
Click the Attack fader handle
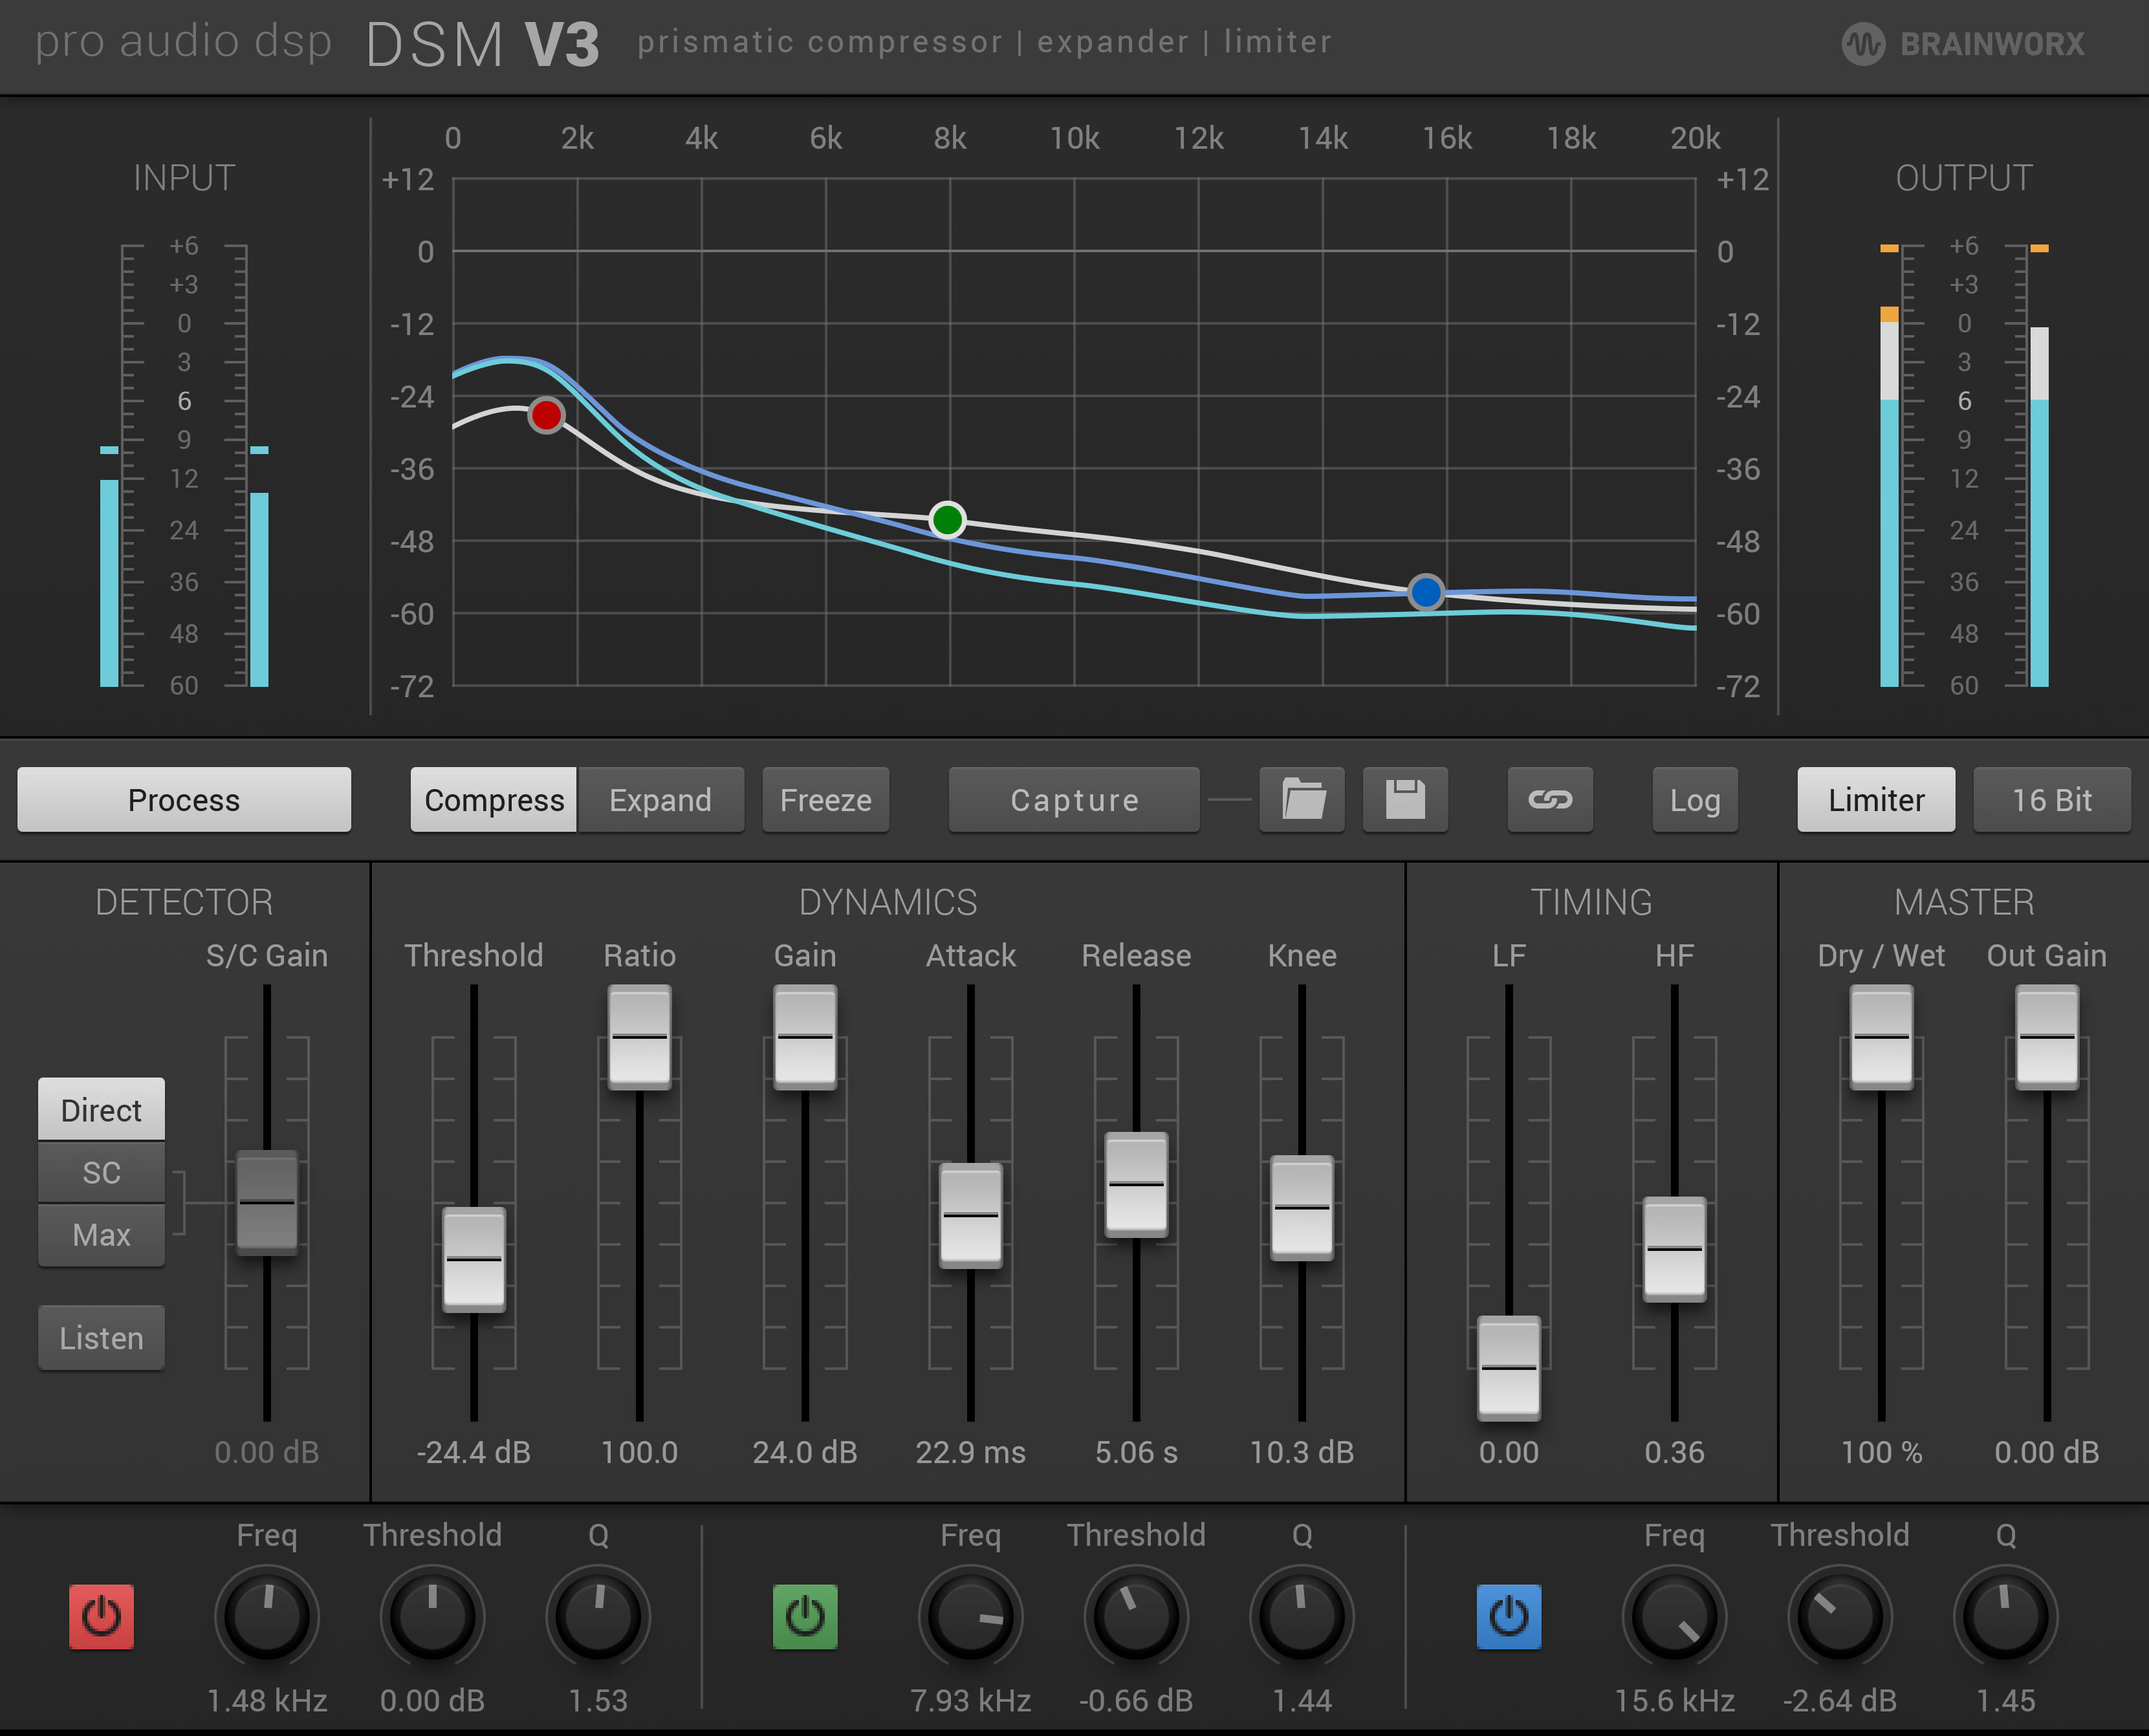point(971,1215)
